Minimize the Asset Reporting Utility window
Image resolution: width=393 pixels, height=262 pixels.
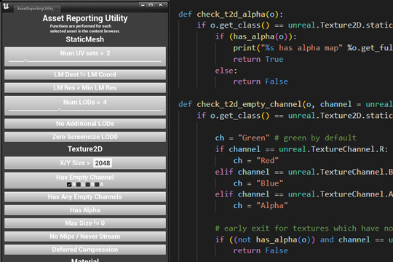click(143, 5)
